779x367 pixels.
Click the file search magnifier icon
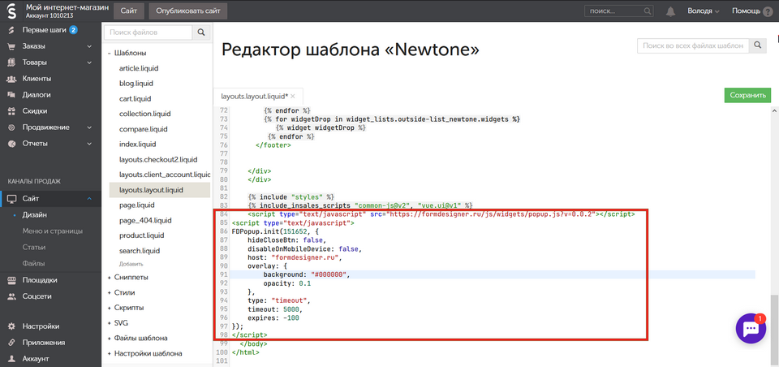(x=201, y=32)
